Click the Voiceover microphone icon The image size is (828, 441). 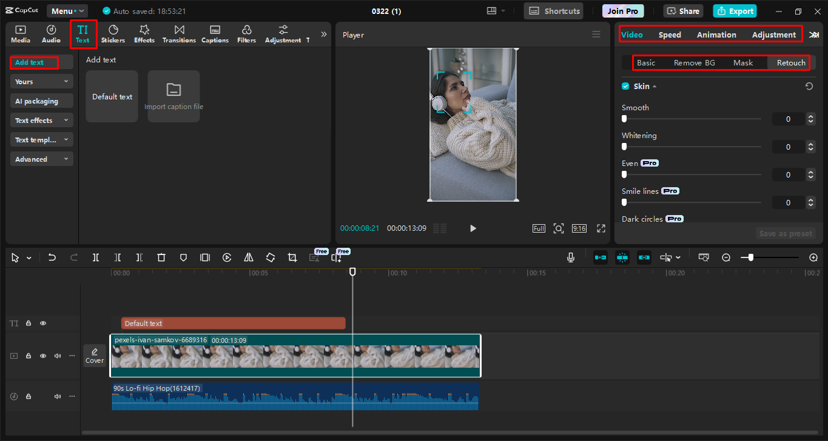point(570,257)
